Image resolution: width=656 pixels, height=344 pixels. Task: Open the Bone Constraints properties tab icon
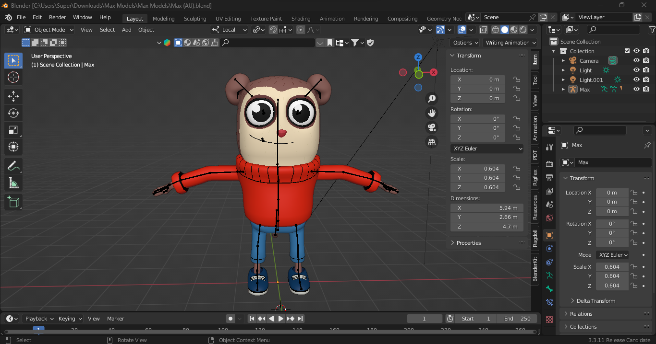(x=550, y=302)
